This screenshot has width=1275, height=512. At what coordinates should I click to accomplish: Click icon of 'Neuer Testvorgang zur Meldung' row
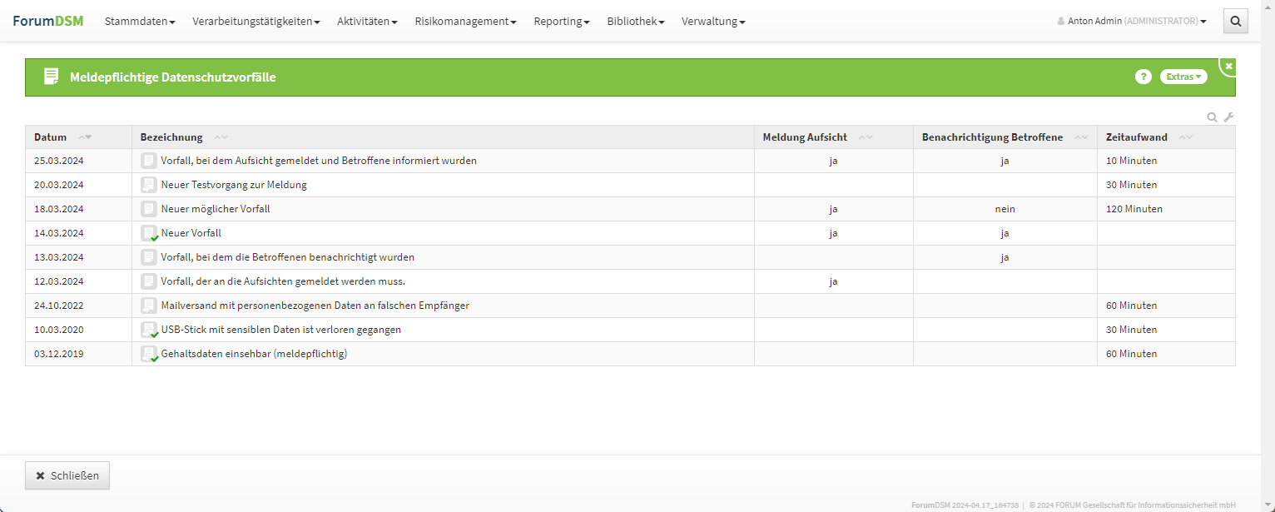coord(148,185)
